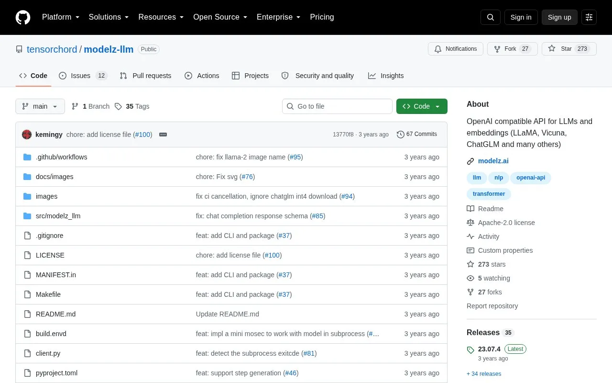The image size is (612, 383).
Task: Expand commit message ellipsis button
Action: 163,135
